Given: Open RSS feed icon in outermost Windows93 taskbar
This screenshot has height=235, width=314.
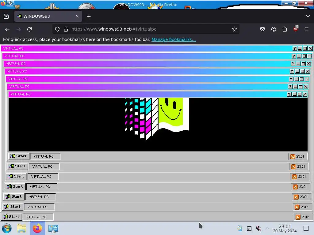Looking at the screenshot, I should (x=298, y=217).
